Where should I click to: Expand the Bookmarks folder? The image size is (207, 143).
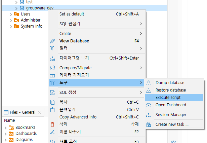[x=6, y=128]
